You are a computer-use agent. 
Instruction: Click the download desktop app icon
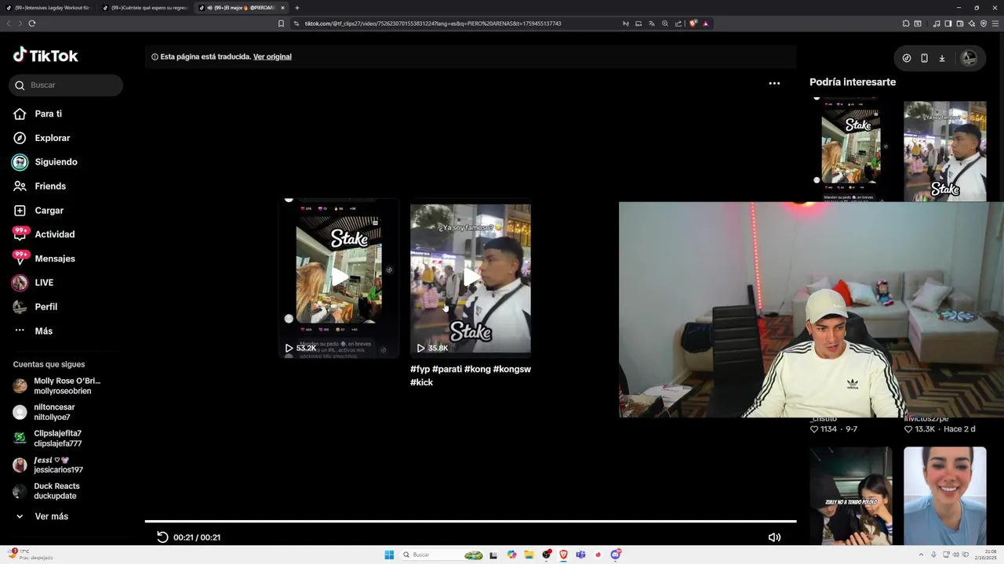click(x=942, y=58)
